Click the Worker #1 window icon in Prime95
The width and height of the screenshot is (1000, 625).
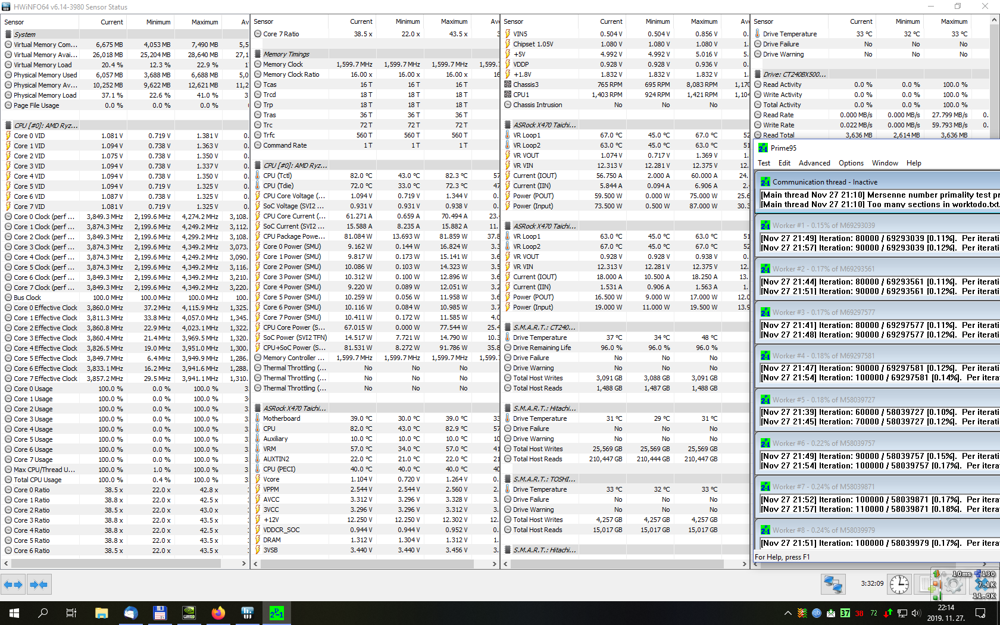click(x=765, y=225)
